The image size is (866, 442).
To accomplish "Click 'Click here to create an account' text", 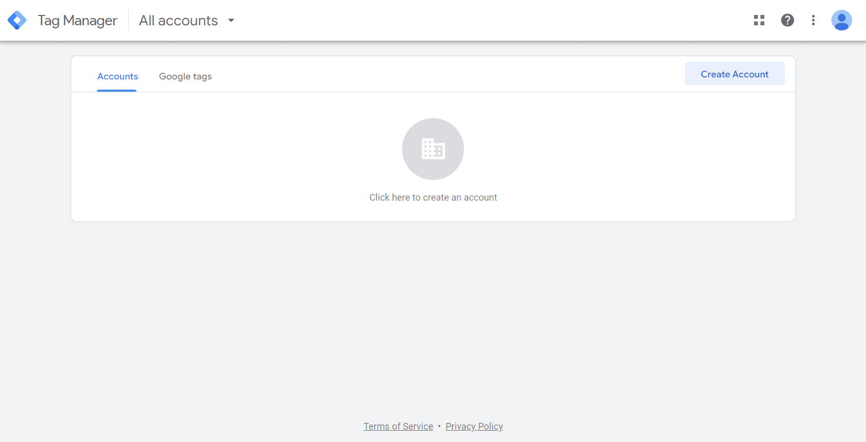I will [x=433, y=198].
